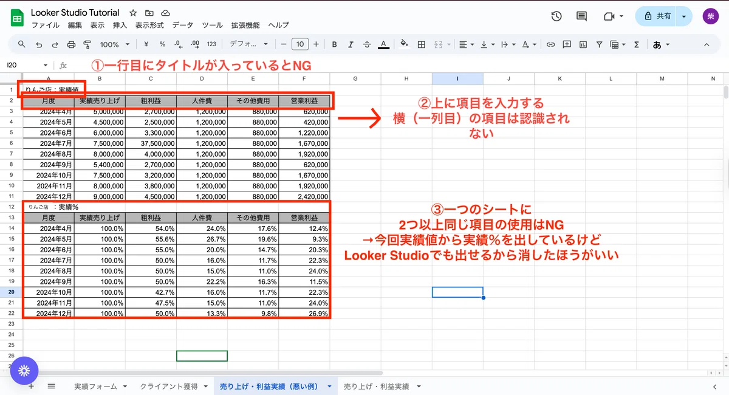Insert a link
The width and height of the screenshot is (729, 395).
(551, 44)
